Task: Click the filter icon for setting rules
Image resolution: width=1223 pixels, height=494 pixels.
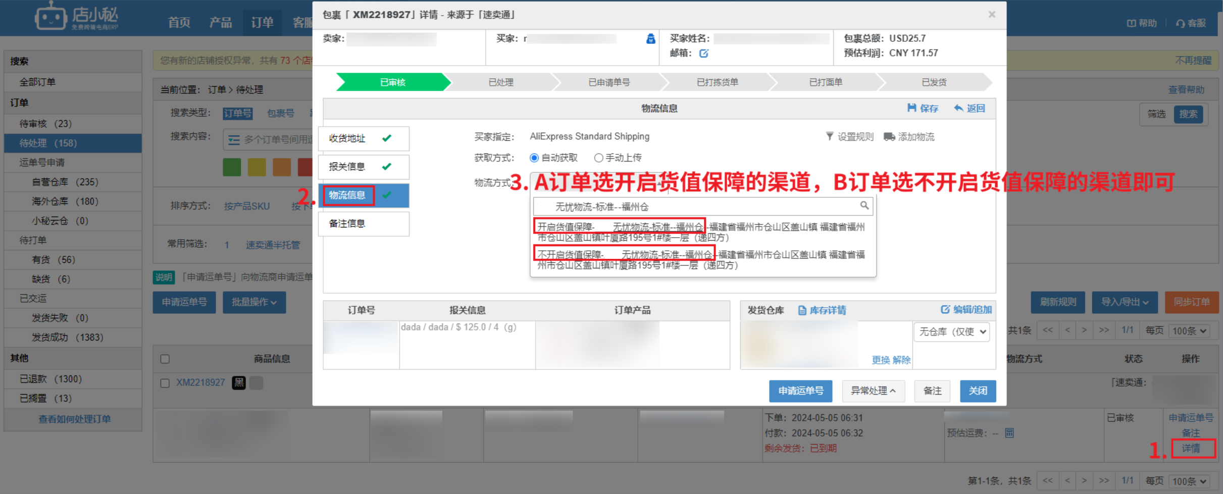Action: tap(829, 137)
